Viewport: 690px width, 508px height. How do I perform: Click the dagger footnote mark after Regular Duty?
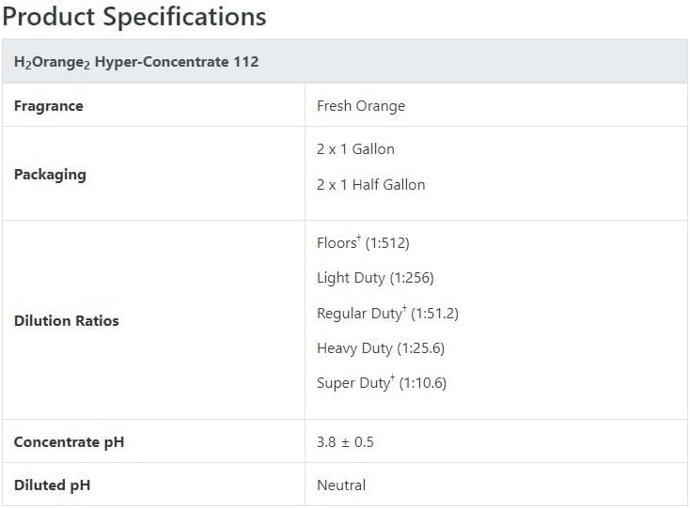tap(404, 309)
